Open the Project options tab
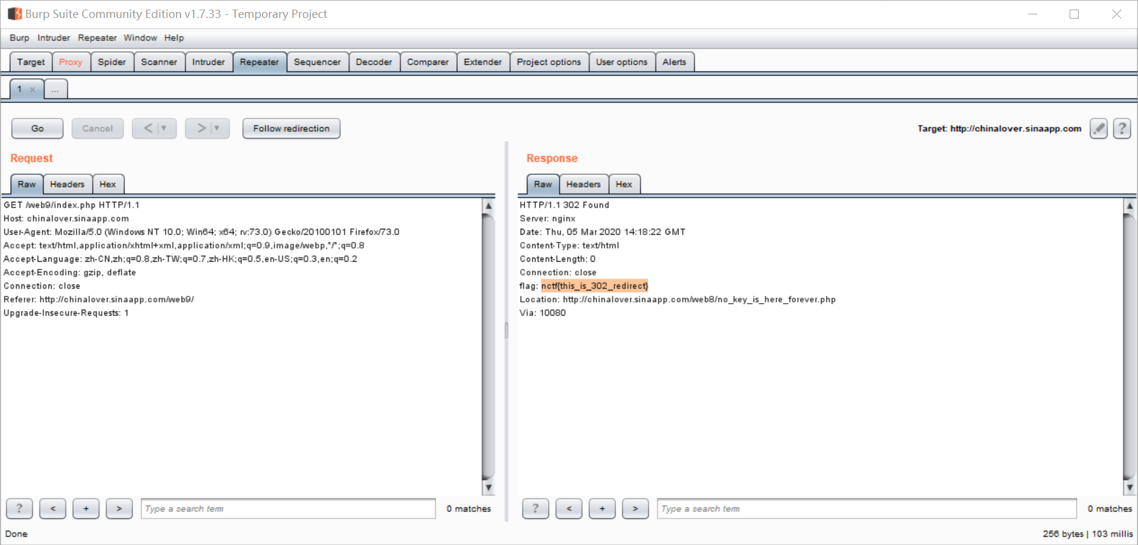The image size is (1138, 545). tap(549, 62)
